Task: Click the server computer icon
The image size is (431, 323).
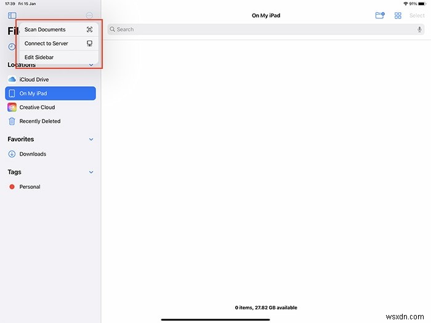Action: tap(90, 44)
